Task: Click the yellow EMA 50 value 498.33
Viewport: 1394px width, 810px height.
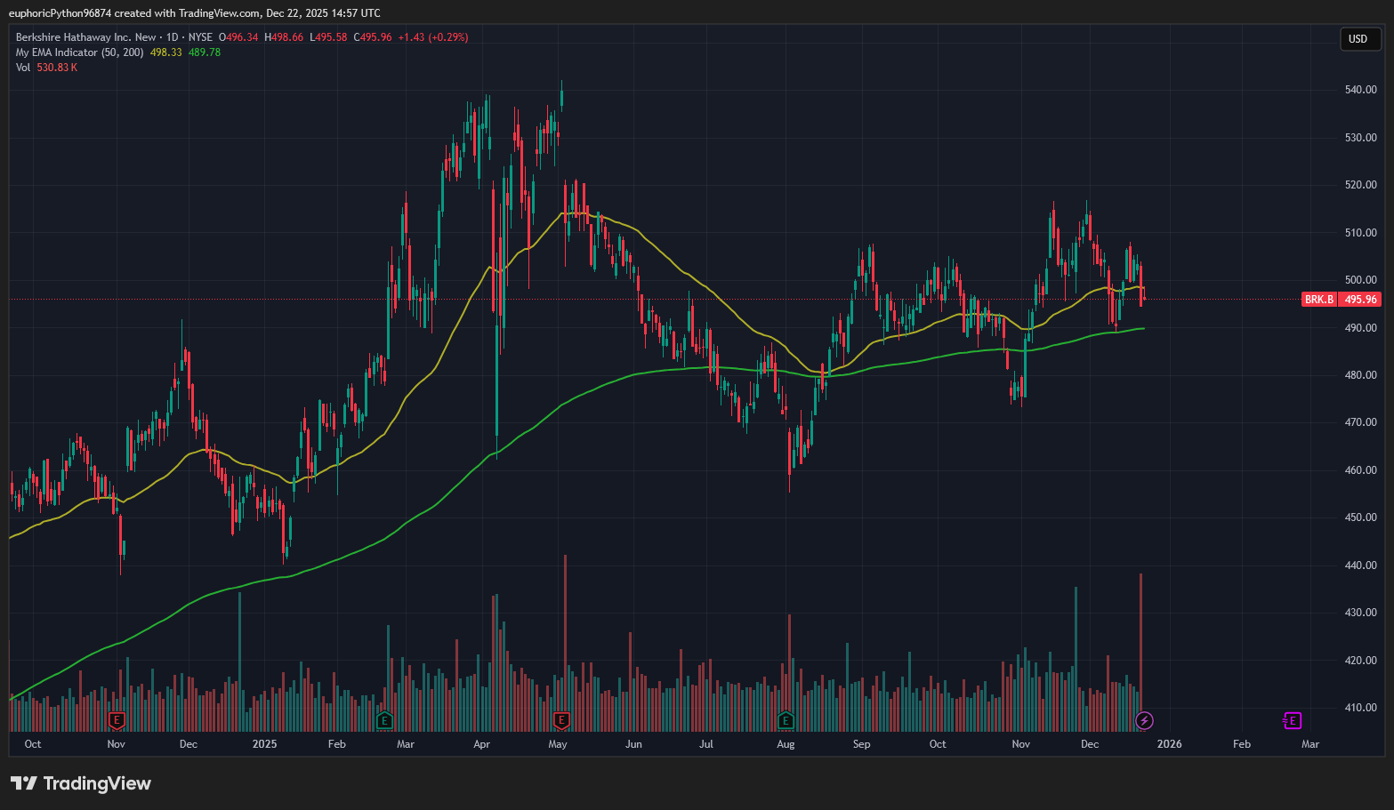Action: [x=166, y=52]
